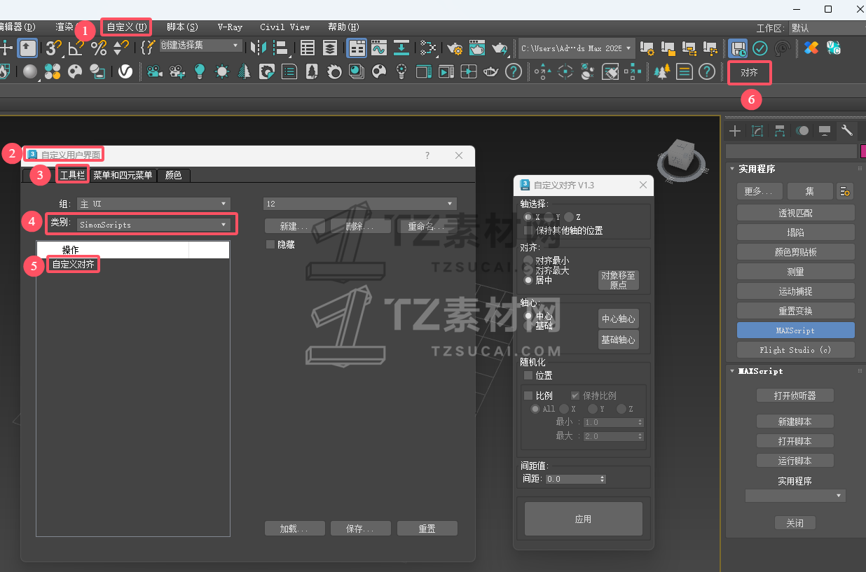Click the Render Setup teapot icon
Screen dimensions: 866x572
[x=455, y=48]
